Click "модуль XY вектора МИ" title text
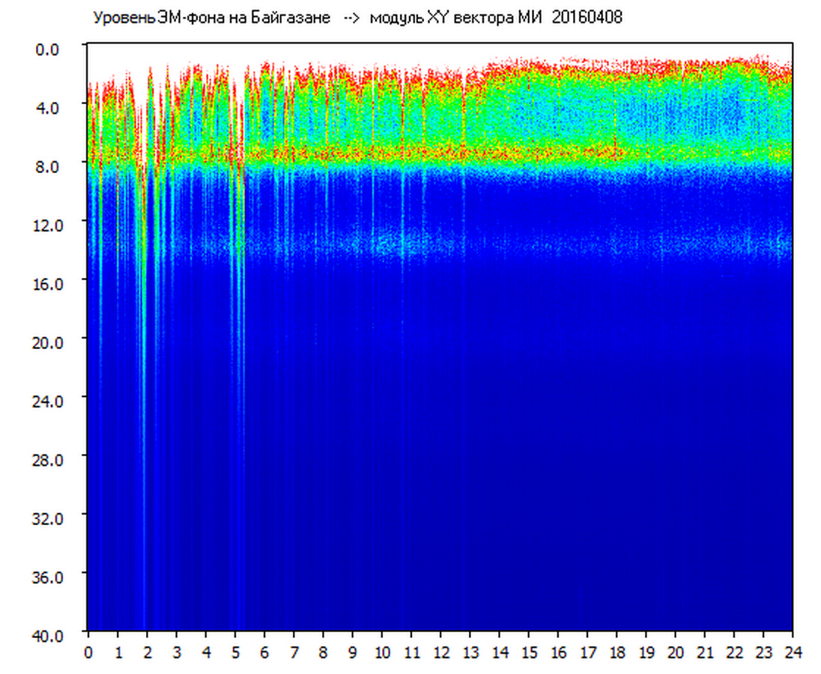Screen dimensions: 821x674 pyautogui.click(x=457, y=18)
